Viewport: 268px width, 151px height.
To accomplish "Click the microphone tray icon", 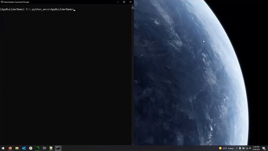I will click(x=240, y=148).
